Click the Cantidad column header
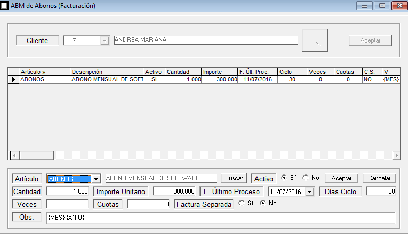This screenshot has height=234, width=408. click(183, 72)
